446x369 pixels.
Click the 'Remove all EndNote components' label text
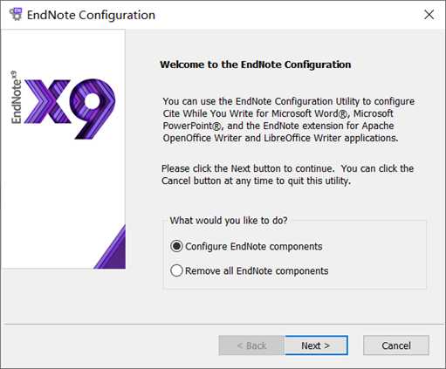(257, 271)
